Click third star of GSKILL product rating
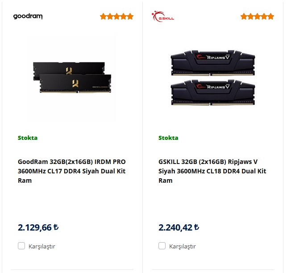 point(258,17)
